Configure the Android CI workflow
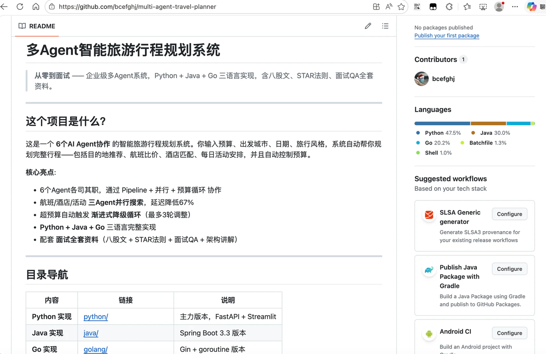Screen dimensions: 546x354 (x=509, y=333)
